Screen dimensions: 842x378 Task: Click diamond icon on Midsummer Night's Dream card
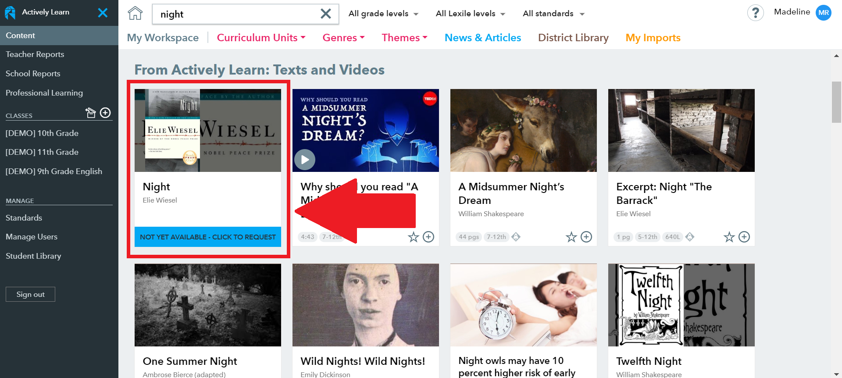[516, 237]
